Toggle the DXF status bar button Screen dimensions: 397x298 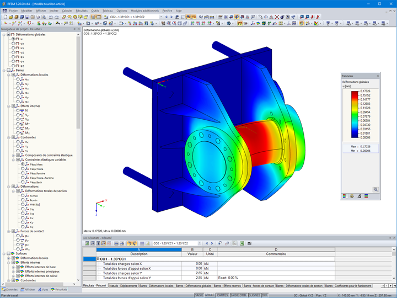point(265,295)
